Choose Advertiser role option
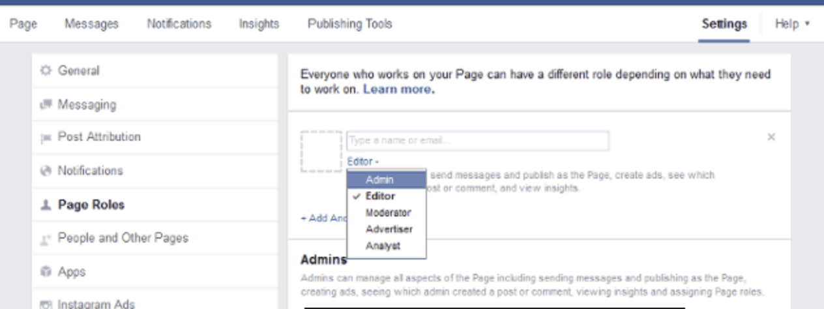 click(387, 229)
